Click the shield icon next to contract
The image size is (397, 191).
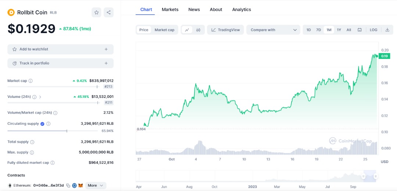click(74, 185)
